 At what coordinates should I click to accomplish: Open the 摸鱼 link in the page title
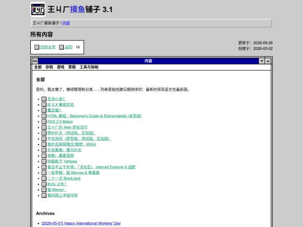tap(77, 10)
